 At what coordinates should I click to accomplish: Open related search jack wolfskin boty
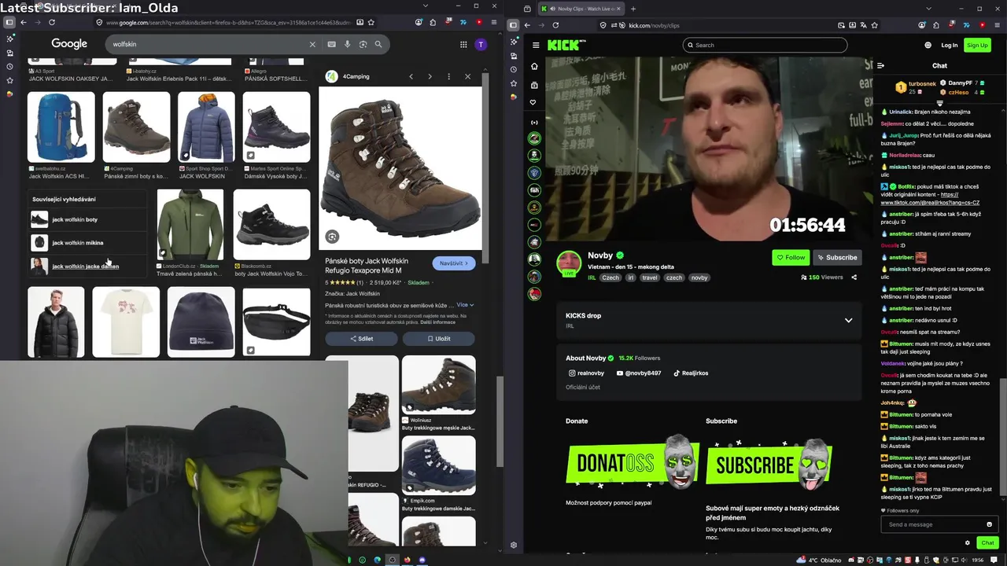tap(87, 219)
